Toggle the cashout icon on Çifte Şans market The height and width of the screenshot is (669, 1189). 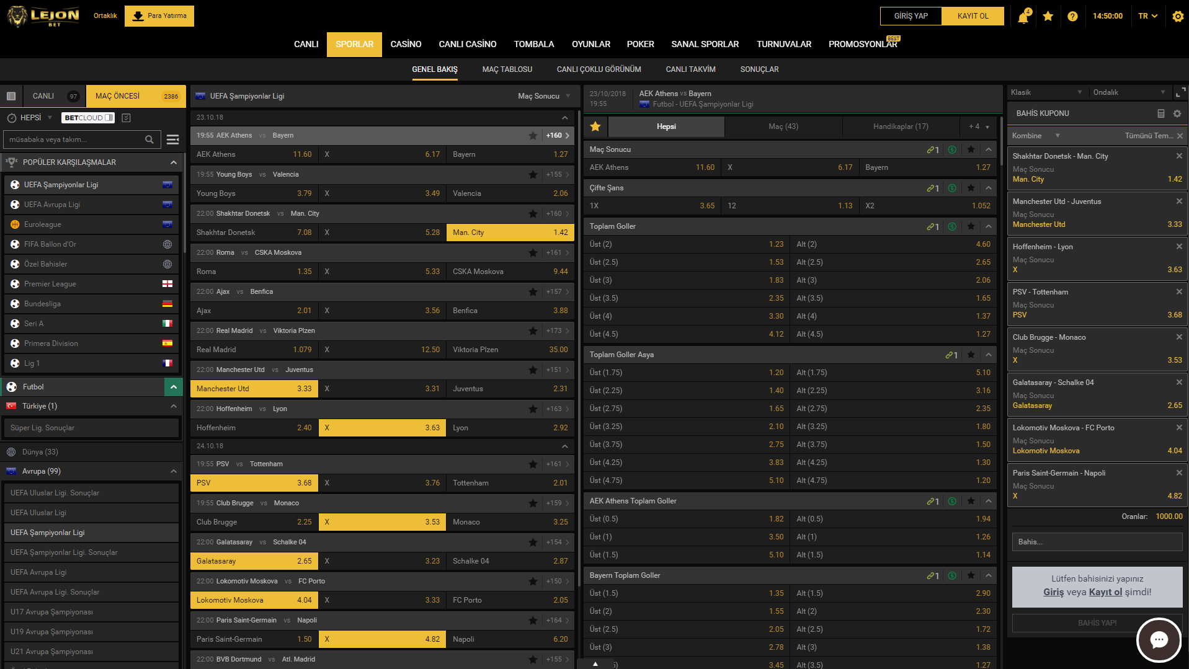952,188
